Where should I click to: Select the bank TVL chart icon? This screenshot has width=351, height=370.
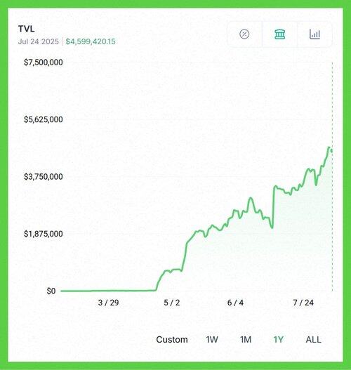[x=280, y=34]
